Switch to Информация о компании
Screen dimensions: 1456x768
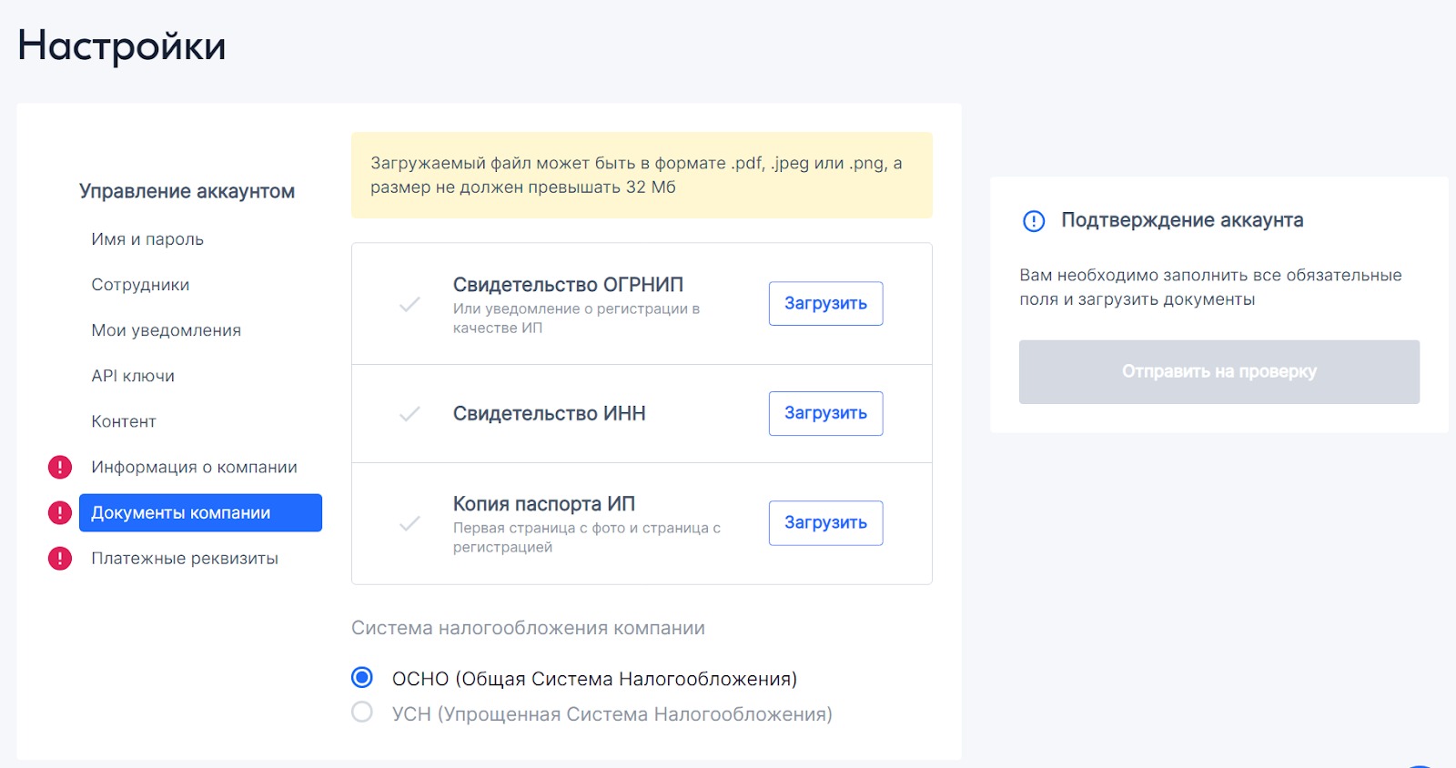point(194,467)
